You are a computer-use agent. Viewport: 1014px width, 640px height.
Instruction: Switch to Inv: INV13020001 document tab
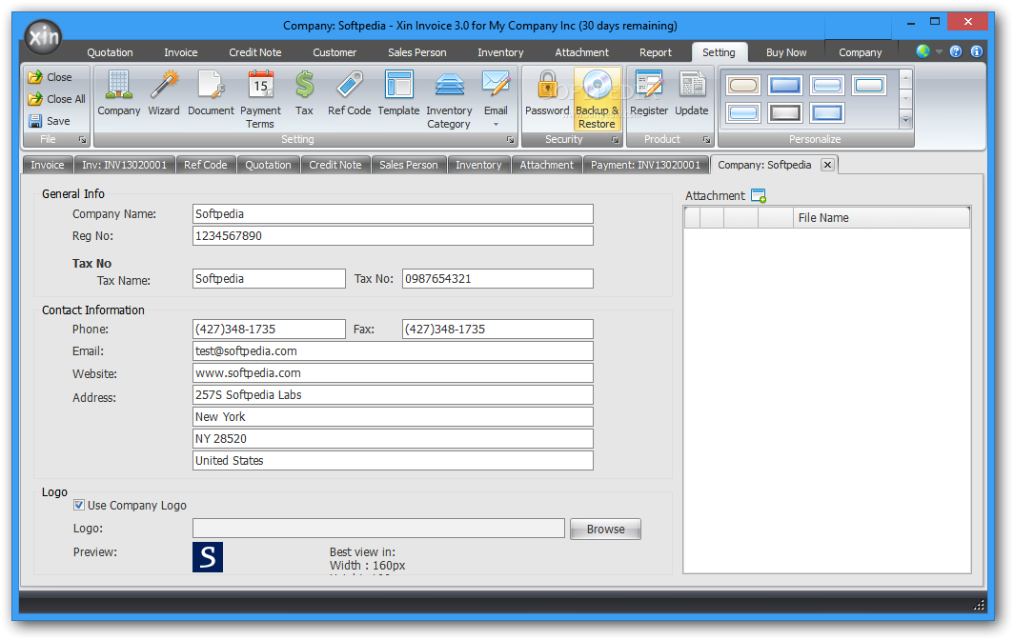coord(124,165)
